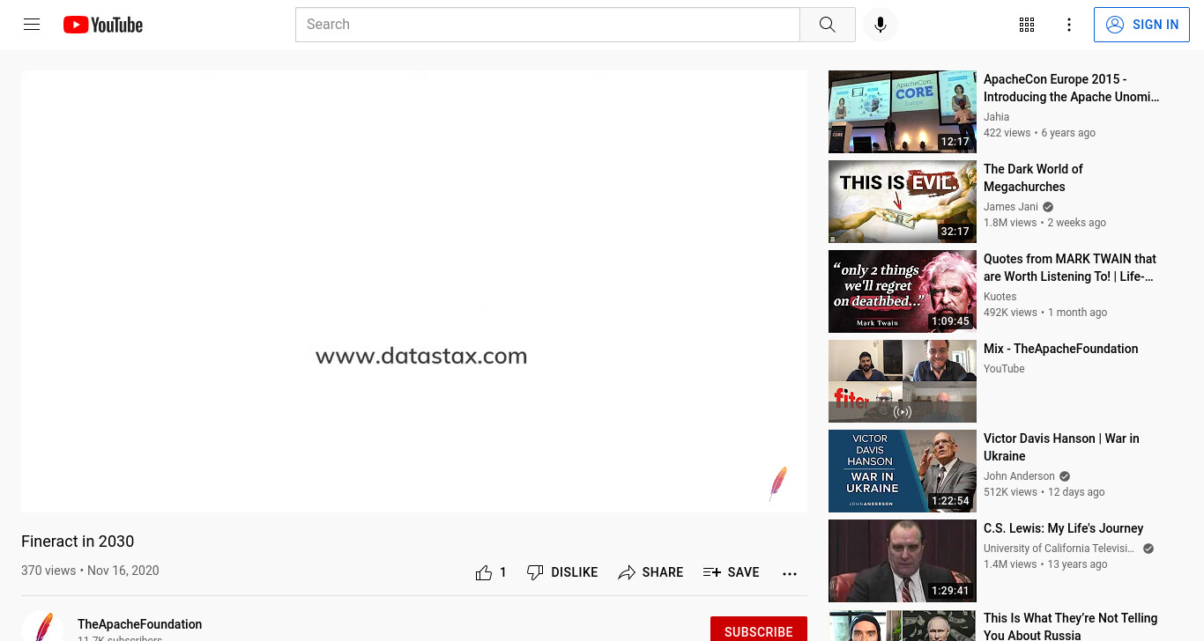Click the DISLIKE button
This screenshot has width=1204, height=641.
click(562, 572)
